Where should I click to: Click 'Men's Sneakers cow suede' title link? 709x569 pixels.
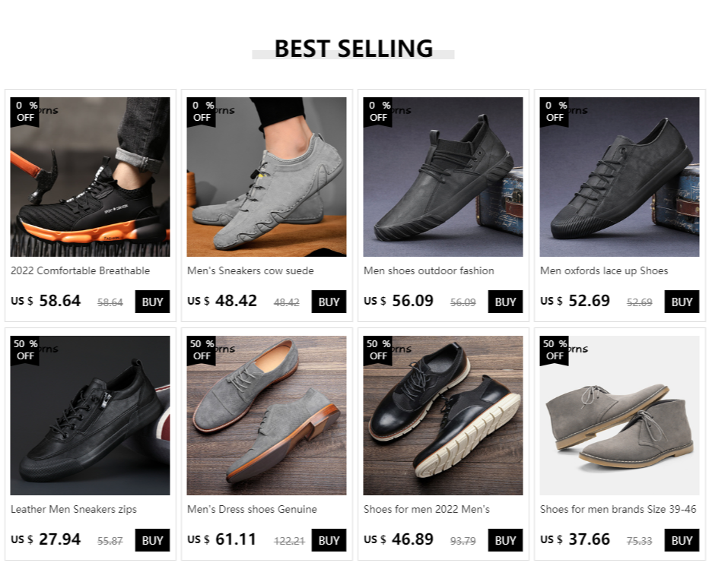(250, 270)
